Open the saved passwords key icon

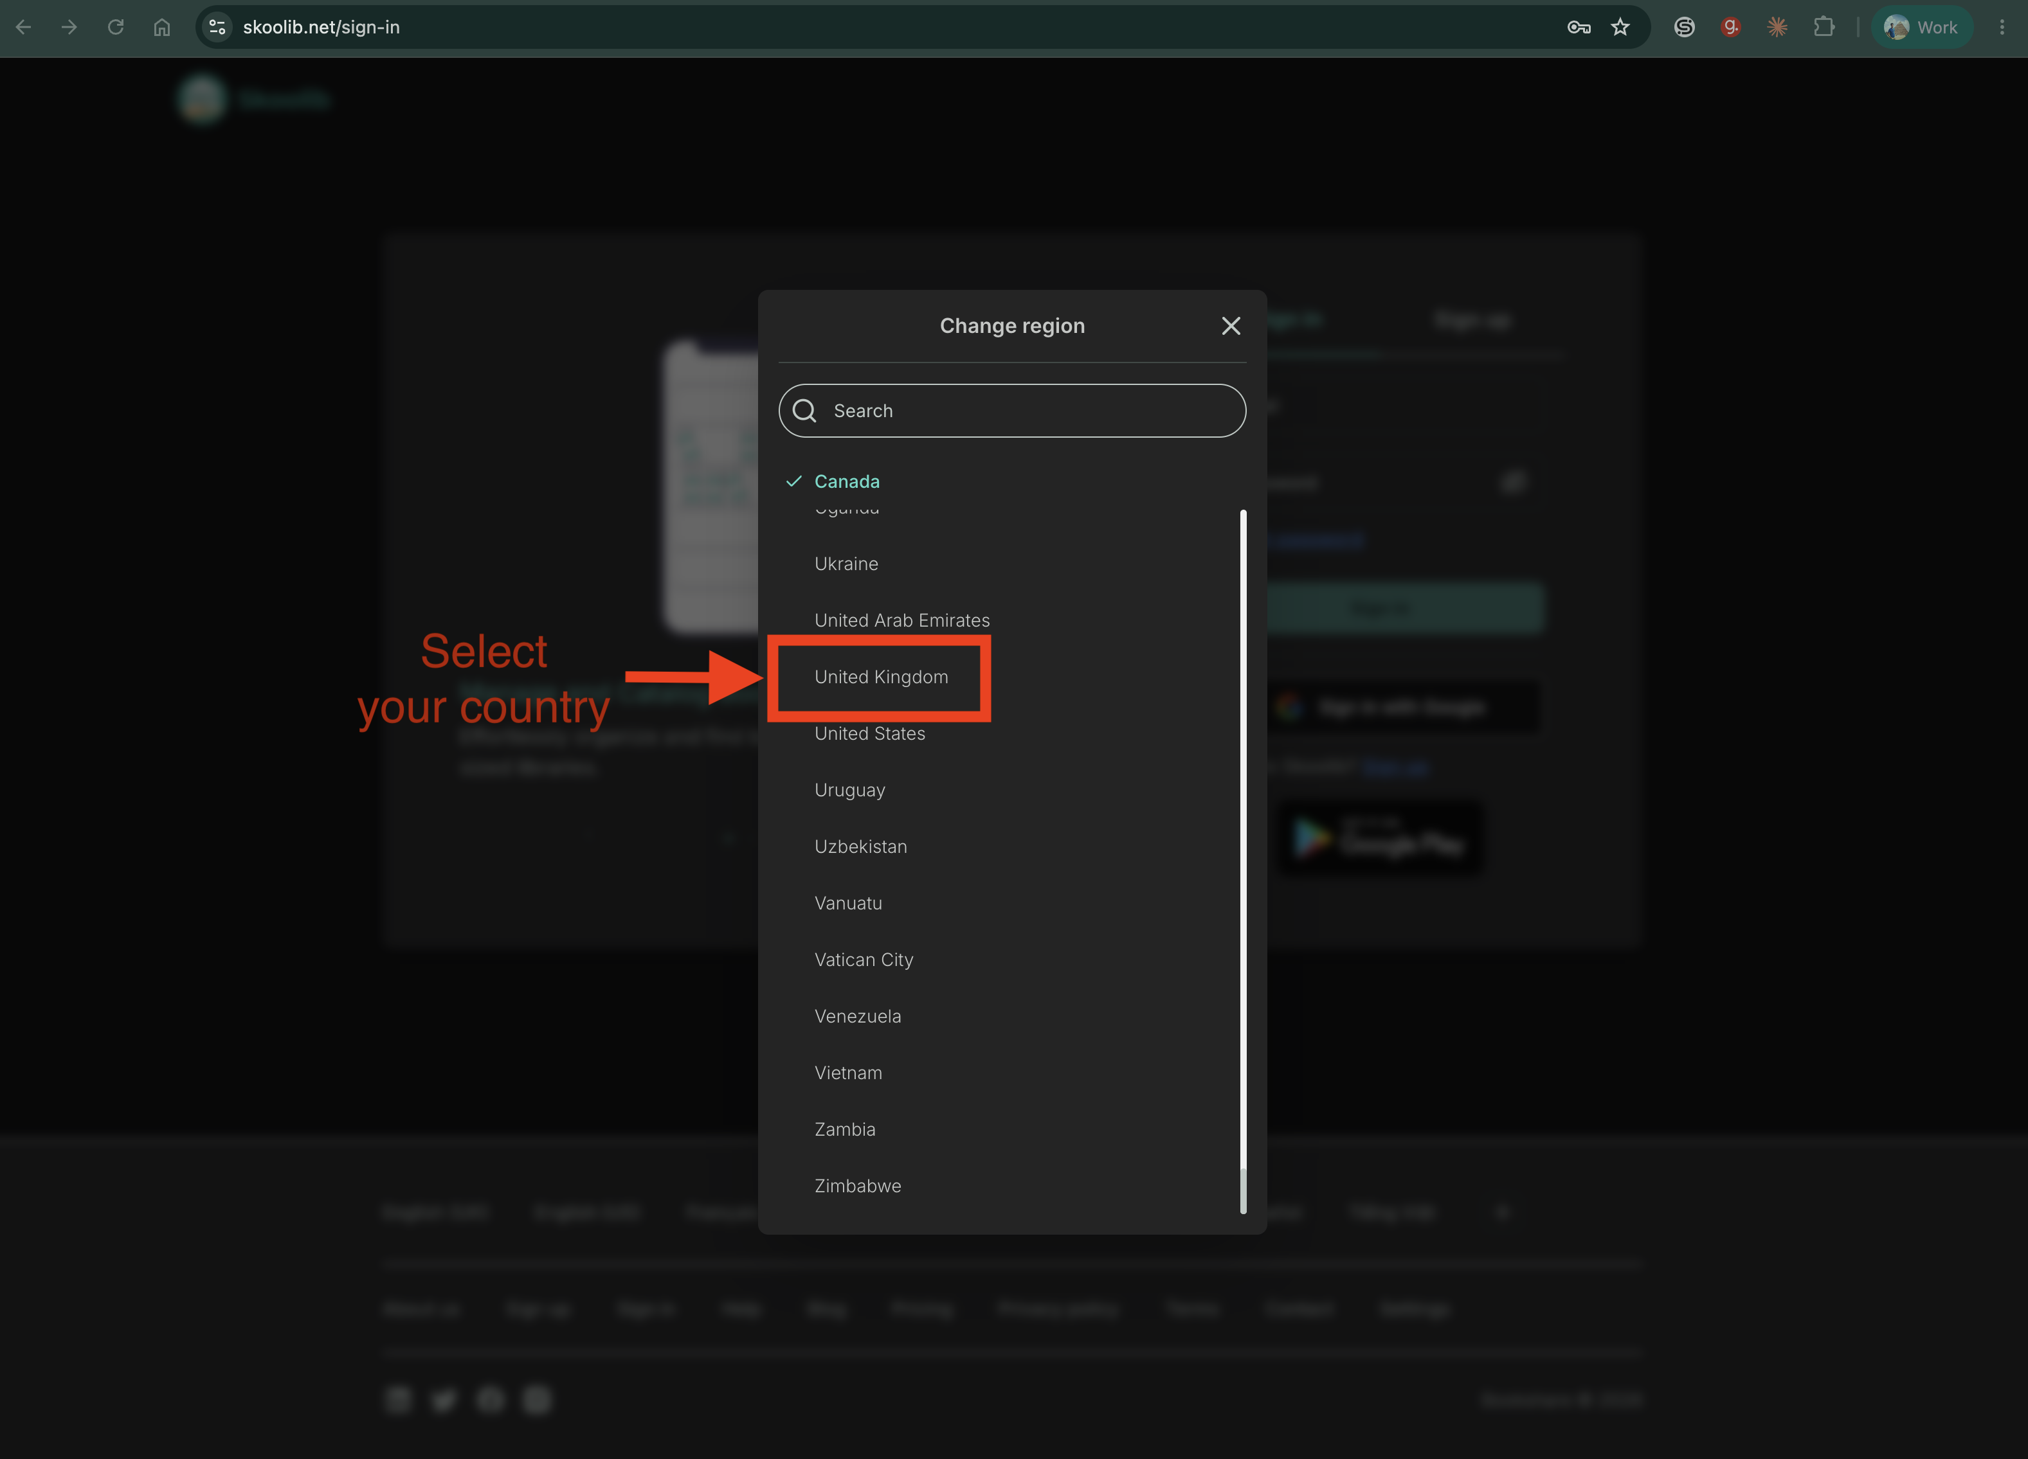(1579, 27)
